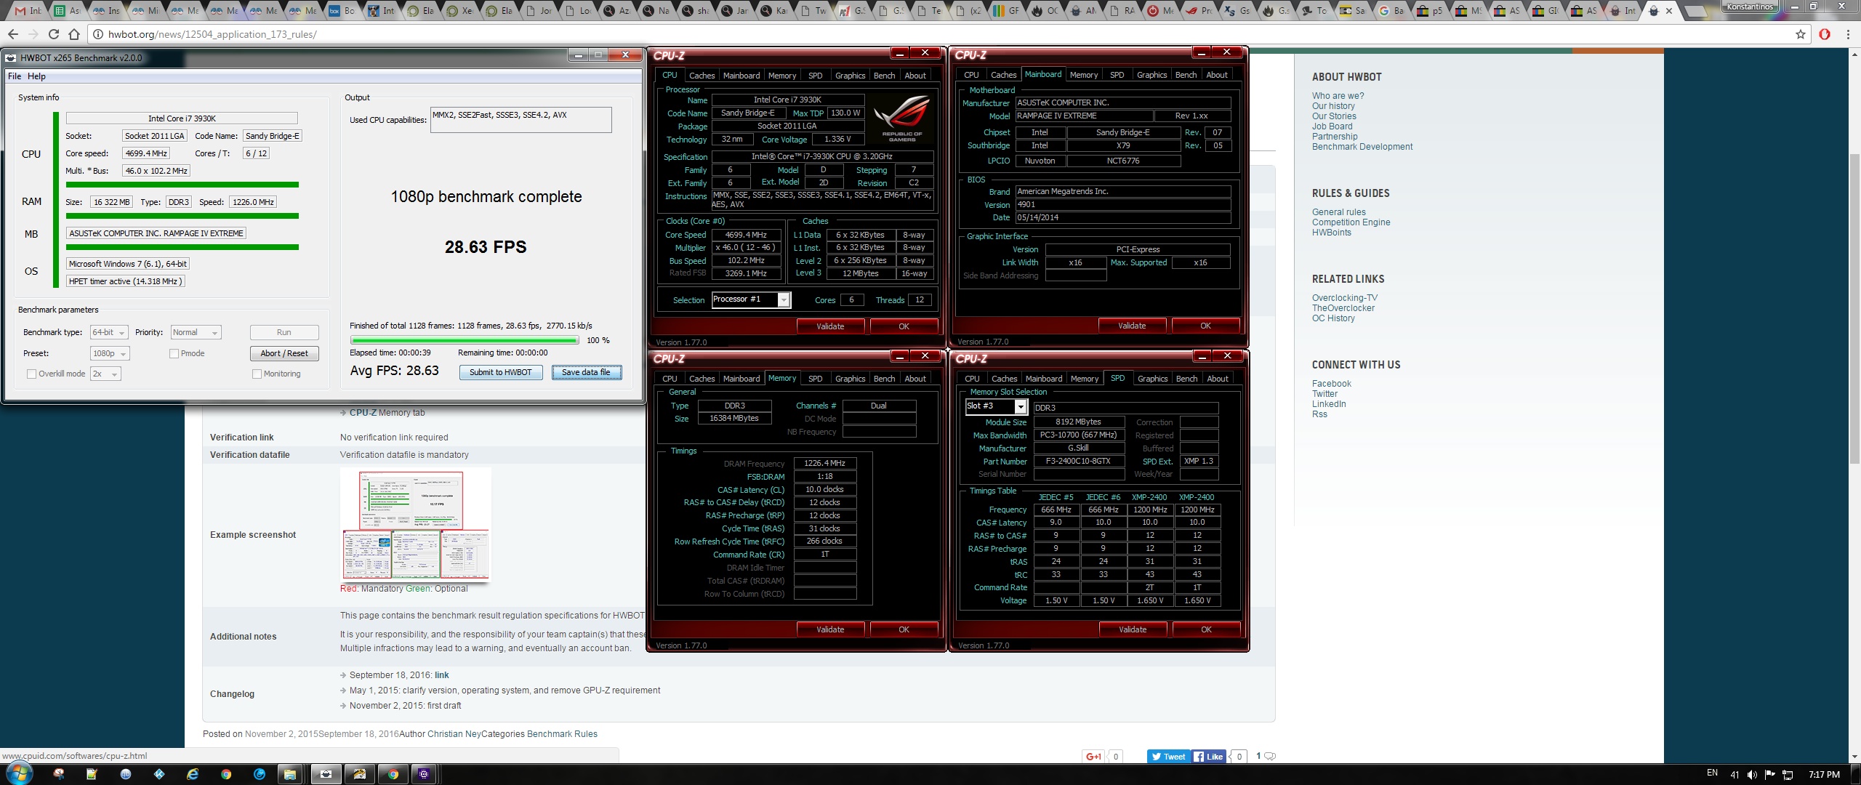Open the File menu in HWBOT x265

coord(15,76)
